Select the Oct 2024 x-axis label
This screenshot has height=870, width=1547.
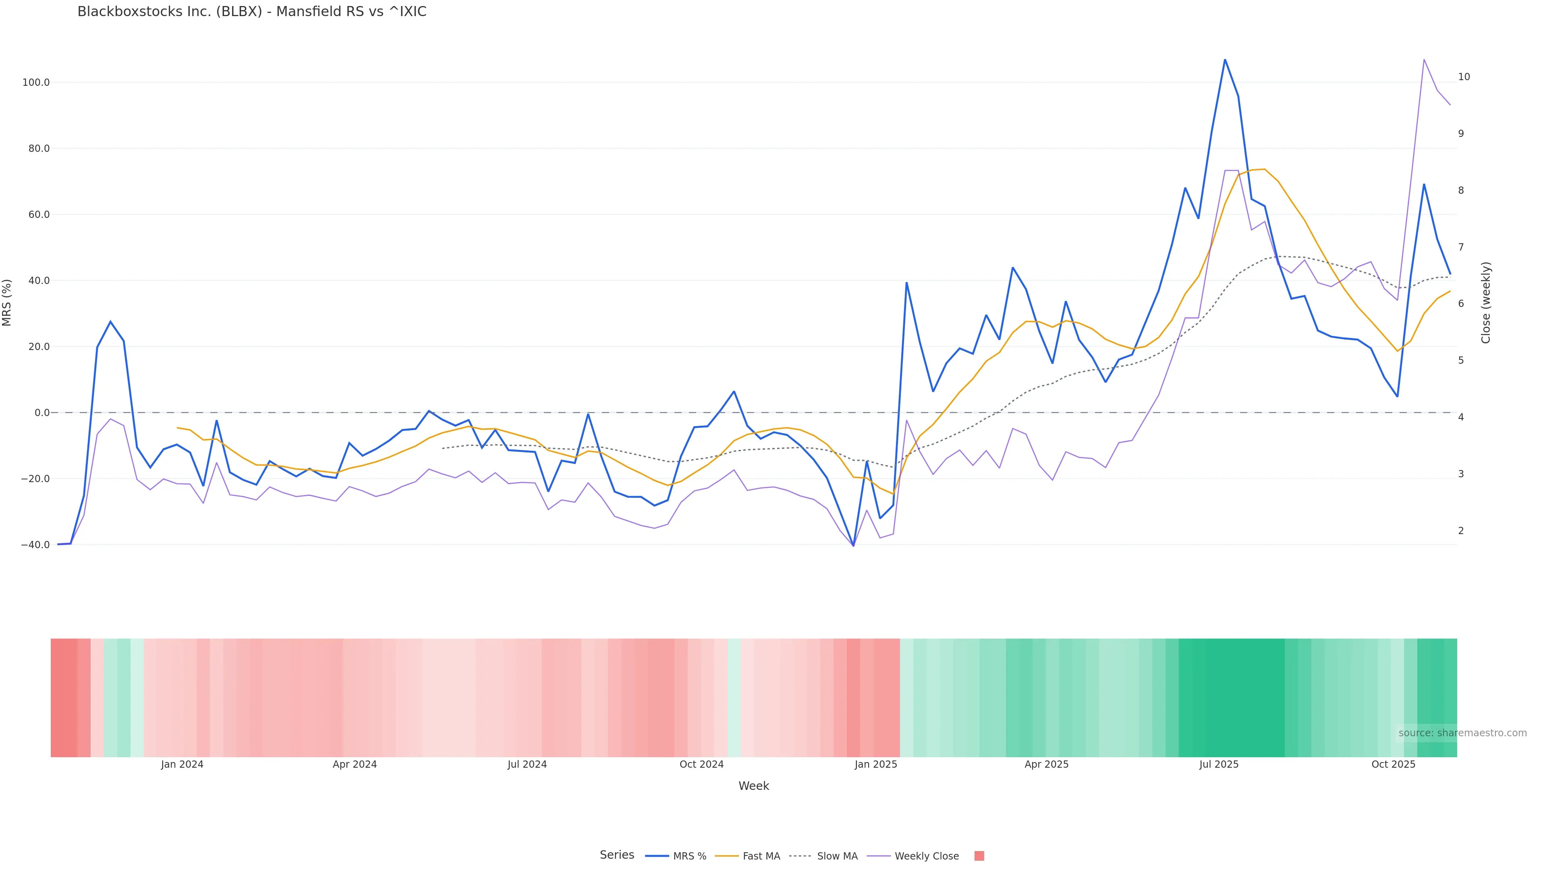701,764
